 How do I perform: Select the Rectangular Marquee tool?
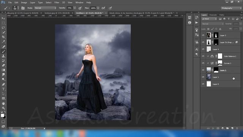3,23
